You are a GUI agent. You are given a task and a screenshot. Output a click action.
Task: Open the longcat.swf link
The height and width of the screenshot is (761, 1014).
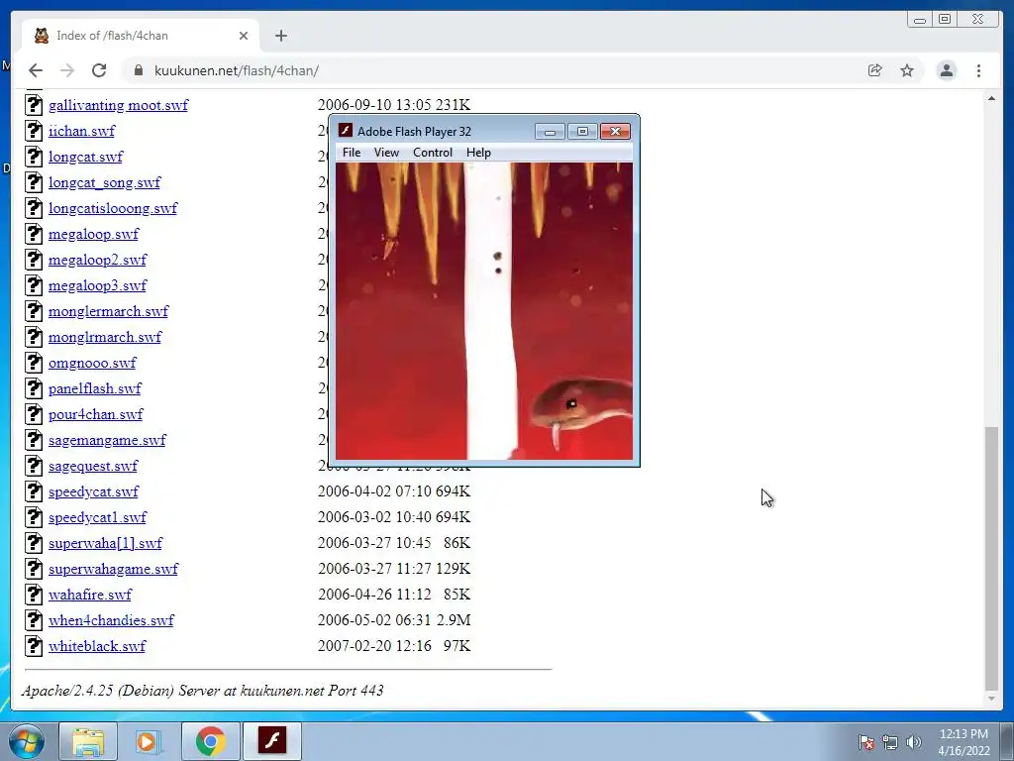(85, 157)
